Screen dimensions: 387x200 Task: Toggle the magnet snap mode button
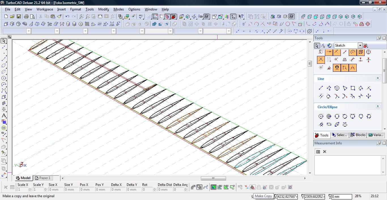point(337,68)
